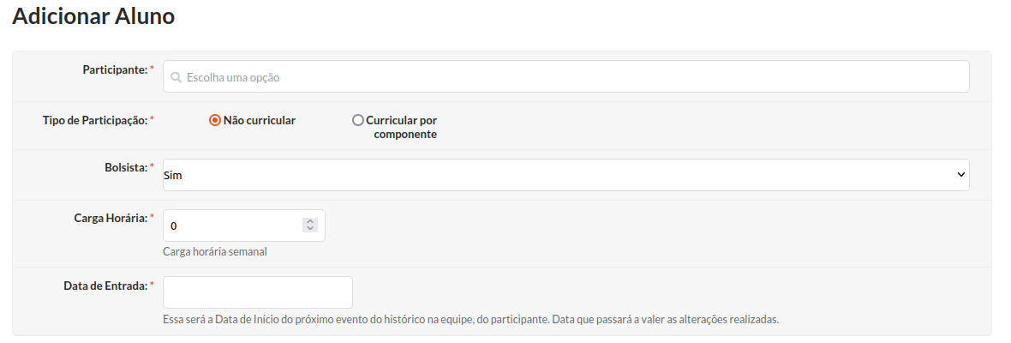Expand Bolsista using its chevron arrow
This screenshot has width=1011, height=343.
pos(960,175)
